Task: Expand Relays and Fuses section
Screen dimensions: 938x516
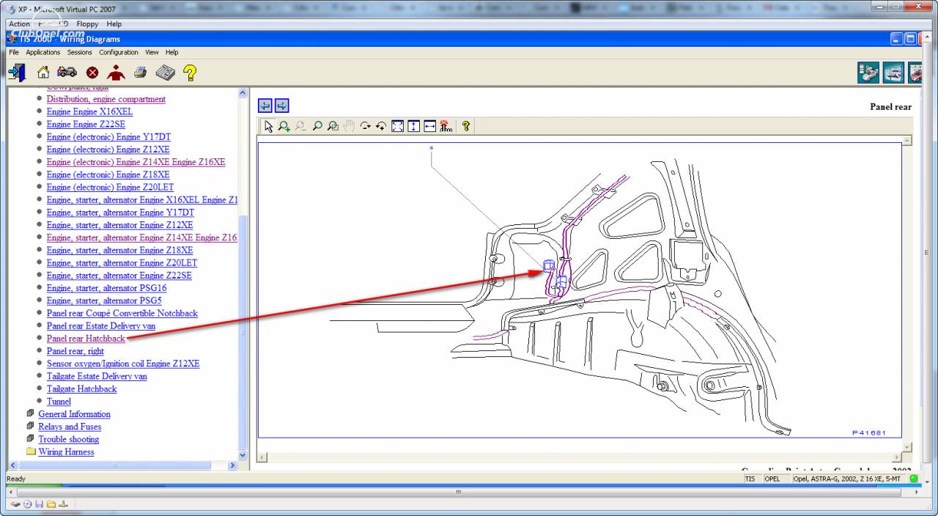Action: (x=70, y=427)
